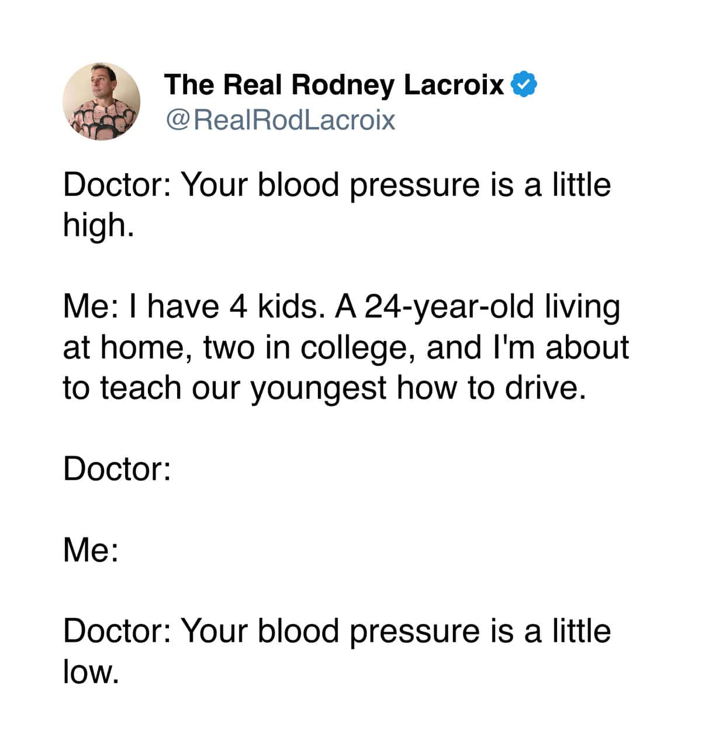Open Rodney Lacroix's profile picture
Viewport: 702px width, 754px height.
tap(101, 101)
